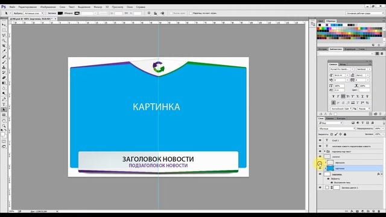Create new fill or adjustment layer
The width and height of the screenshot is (386, 217).
pos(362,211)
